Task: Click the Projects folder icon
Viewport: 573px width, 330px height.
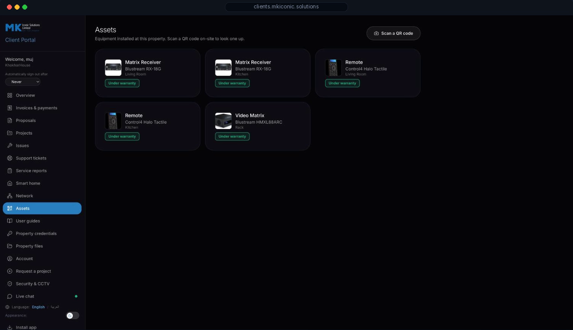Action: (x=10, y=133)
